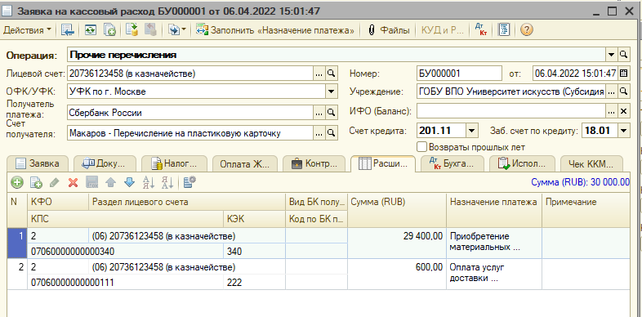This screenshot has width=642, height=317.
Task: Expand the Счет кредита 201.11 dropdown
Action: tap(472, 131)
